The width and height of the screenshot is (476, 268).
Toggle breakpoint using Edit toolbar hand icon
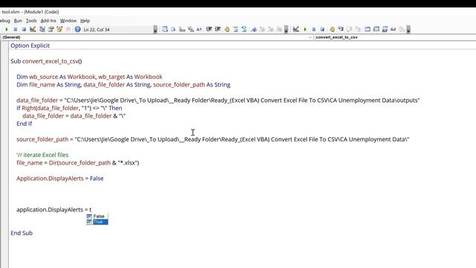[227, 30]
